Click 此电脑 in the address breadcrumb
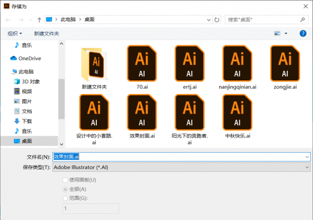The width and height of the screenshot is (313, 220). 68,19
